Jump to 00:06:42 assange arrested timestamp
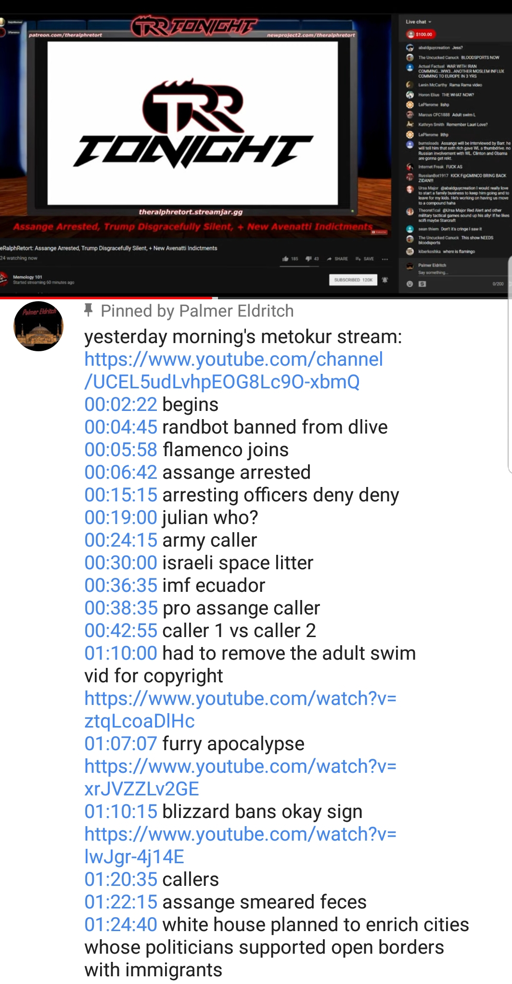This screenshot has height=984, width=512. tap(121, 473)
